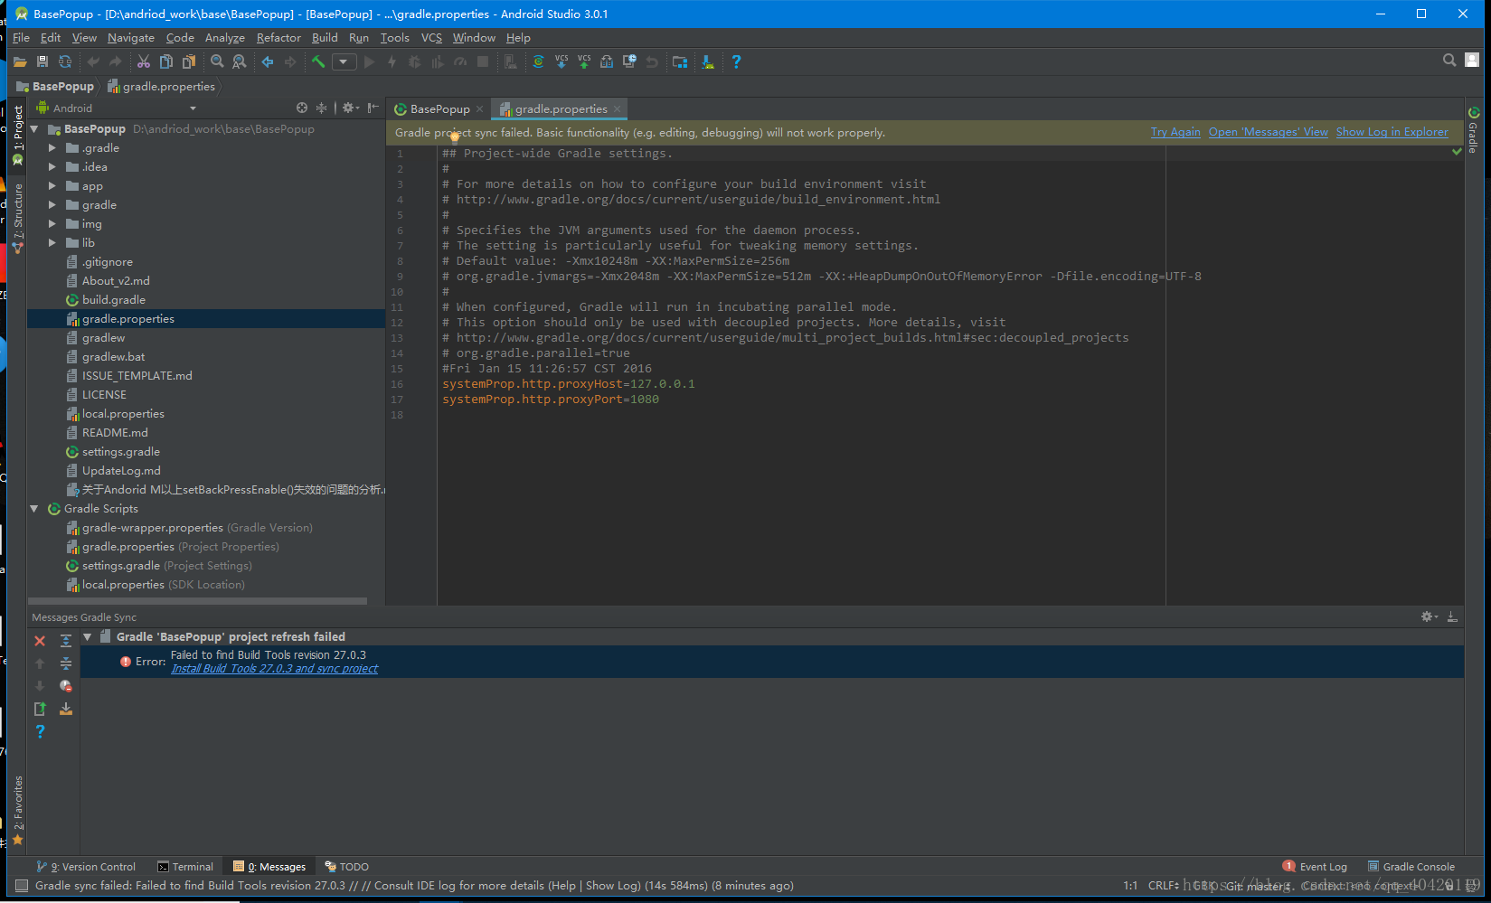
Task: Hide the Project tool window
Action: pyautogui.click(x=373, y=108)
